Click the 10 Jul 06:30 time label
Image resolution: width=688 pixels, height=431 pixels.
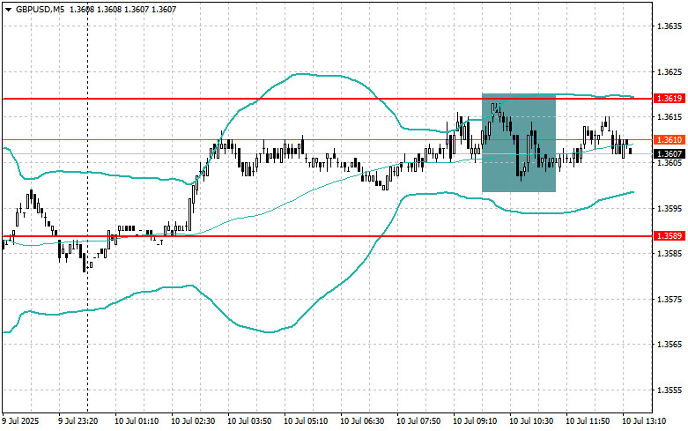(x=362, y=421)
